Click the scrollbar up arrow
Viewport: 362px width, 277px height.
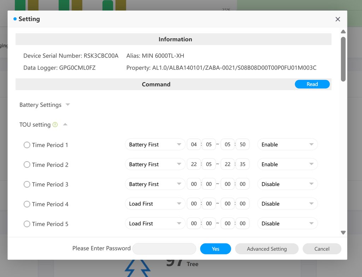(343, 32)
